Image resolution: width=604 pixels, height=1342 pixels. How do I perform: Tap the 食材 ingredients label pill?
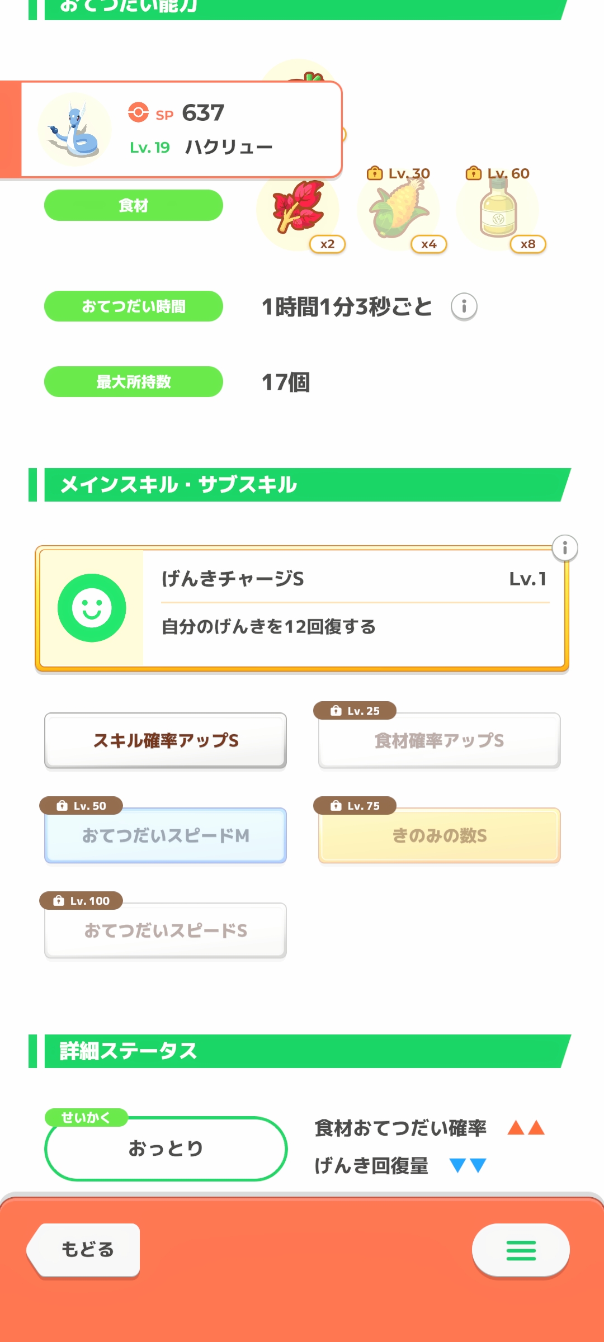pos(134,205)
